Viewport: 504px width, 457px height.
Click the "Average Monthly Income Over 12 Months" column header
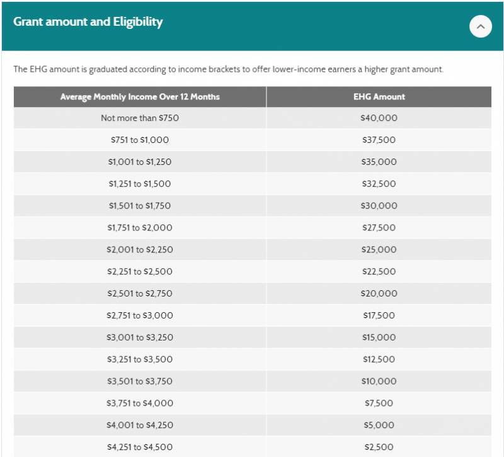click(x=140, y=97)
